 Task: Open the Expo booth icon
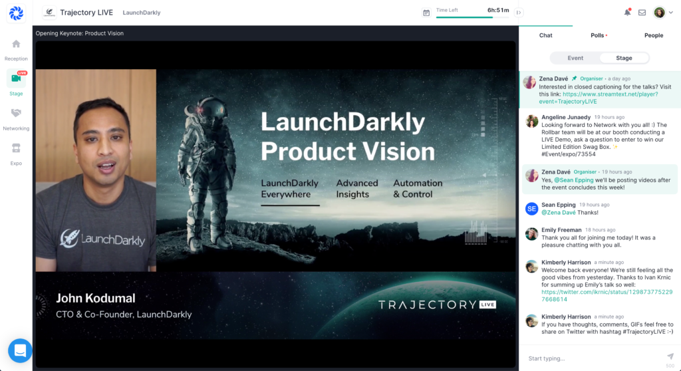tap(16, 148)
